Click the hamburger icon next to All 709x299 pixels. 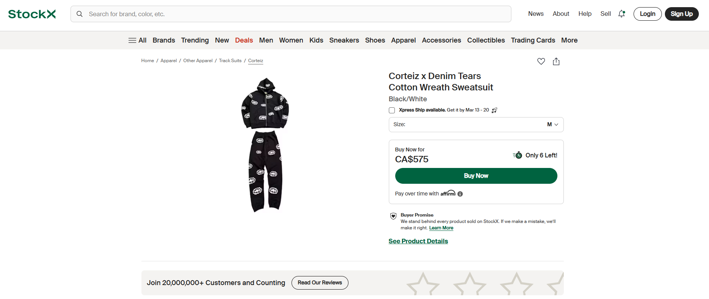(x=132, y=40)
